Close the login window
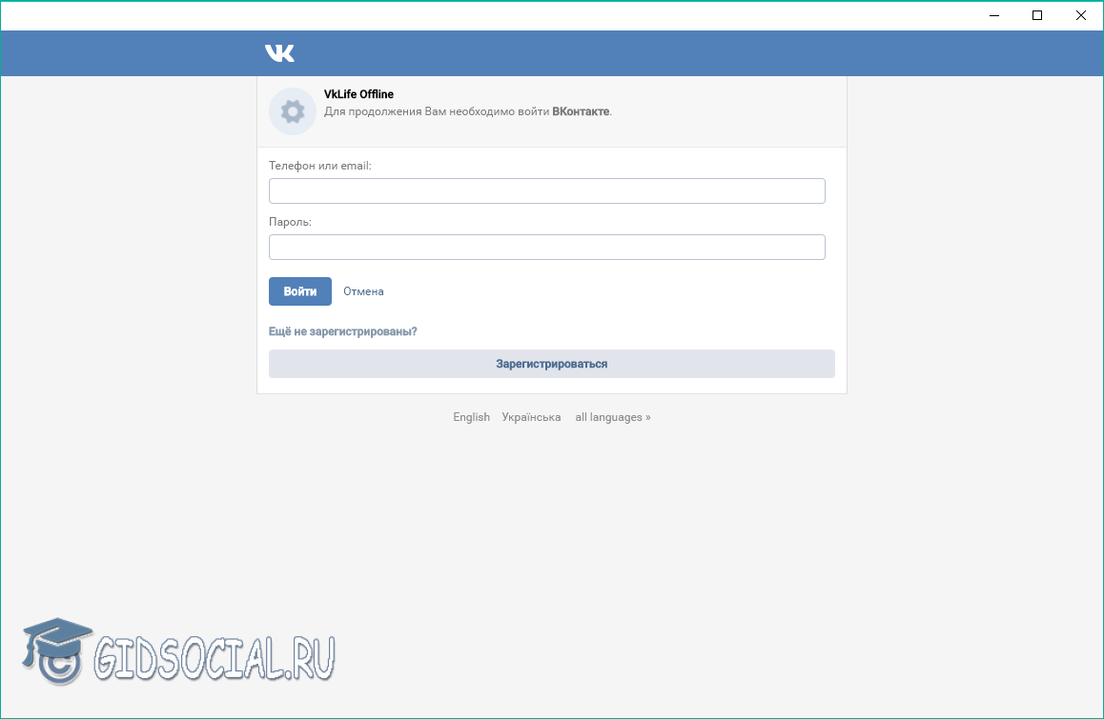 pyautogui.click(x=1081, y=15)
